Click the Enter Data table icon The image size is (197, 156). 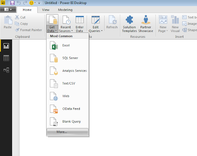click(80, 20)
